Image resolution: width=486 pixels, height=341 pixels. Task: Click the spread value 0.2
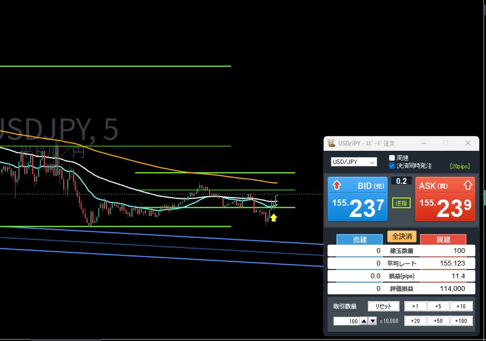point(401,181)
